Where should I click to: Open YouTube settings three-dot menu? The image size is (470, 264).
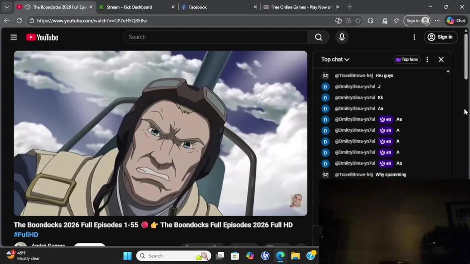[414, 37]
